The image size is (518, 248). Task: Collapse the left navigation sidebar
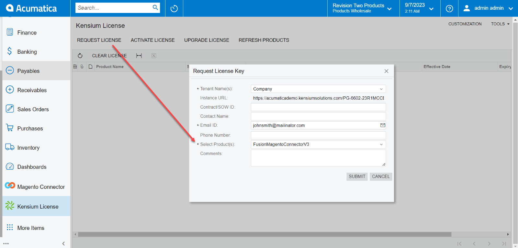[63, 243]
